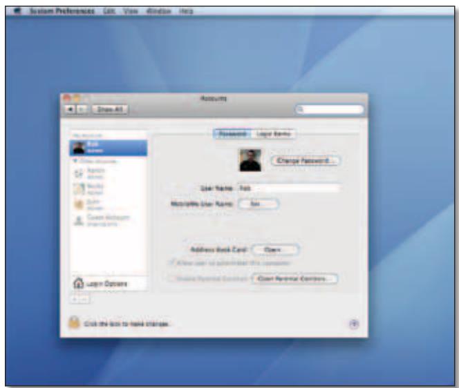Open the System Preferences menu
The image size is (459, 388).
(x=62, y=11)
